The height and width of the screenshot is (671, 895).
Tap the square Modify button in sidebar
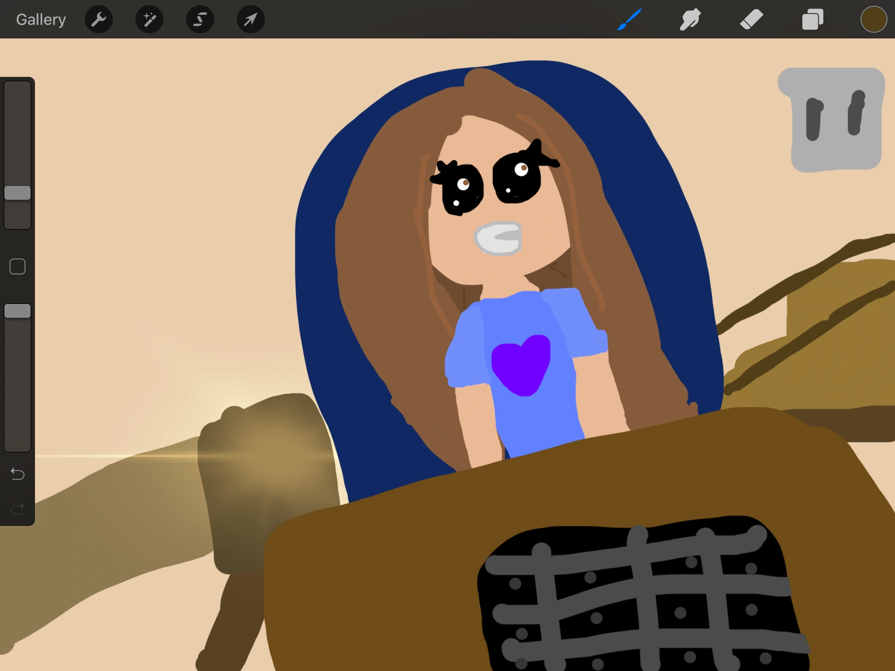(x=17, y=266)
